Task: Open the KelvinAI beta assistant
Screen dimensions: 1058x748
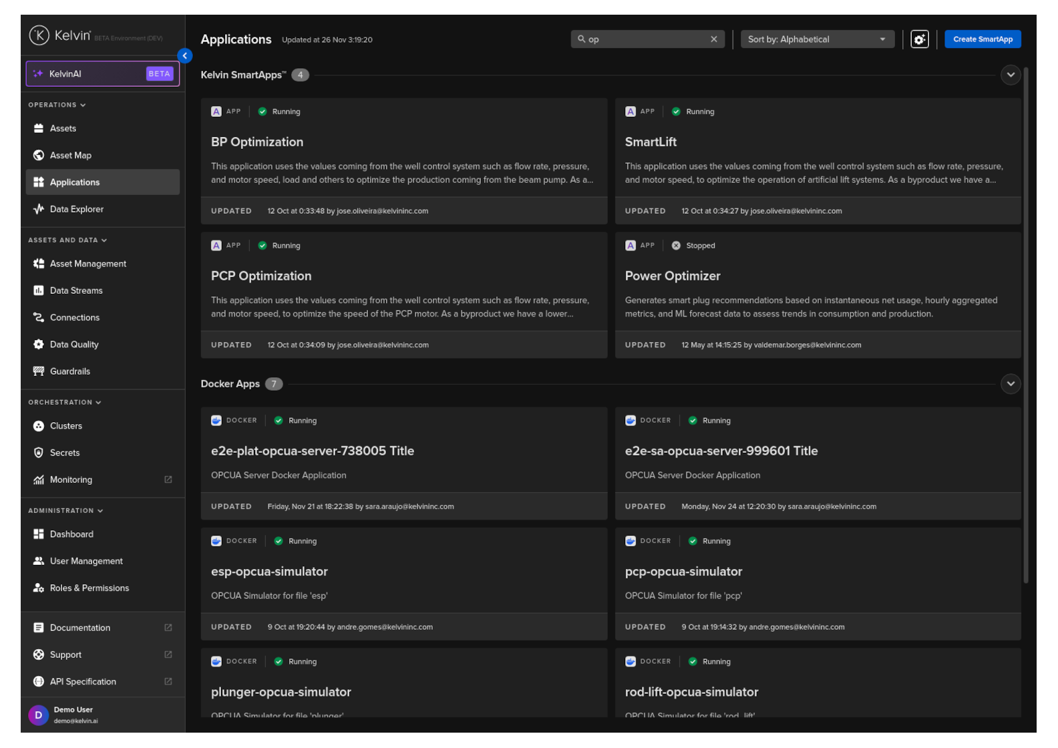Action: [102, 74]
